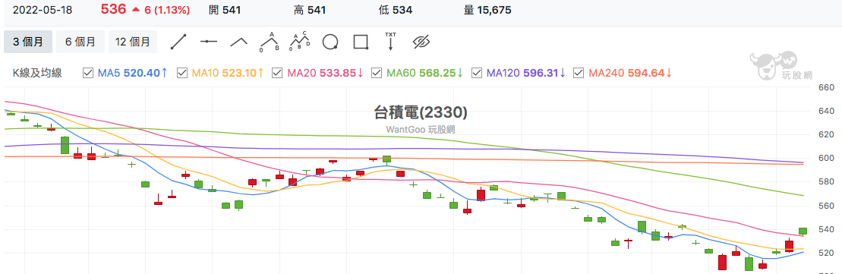Uncheck the MA60 moving average checkbox

tap(377, 73)
